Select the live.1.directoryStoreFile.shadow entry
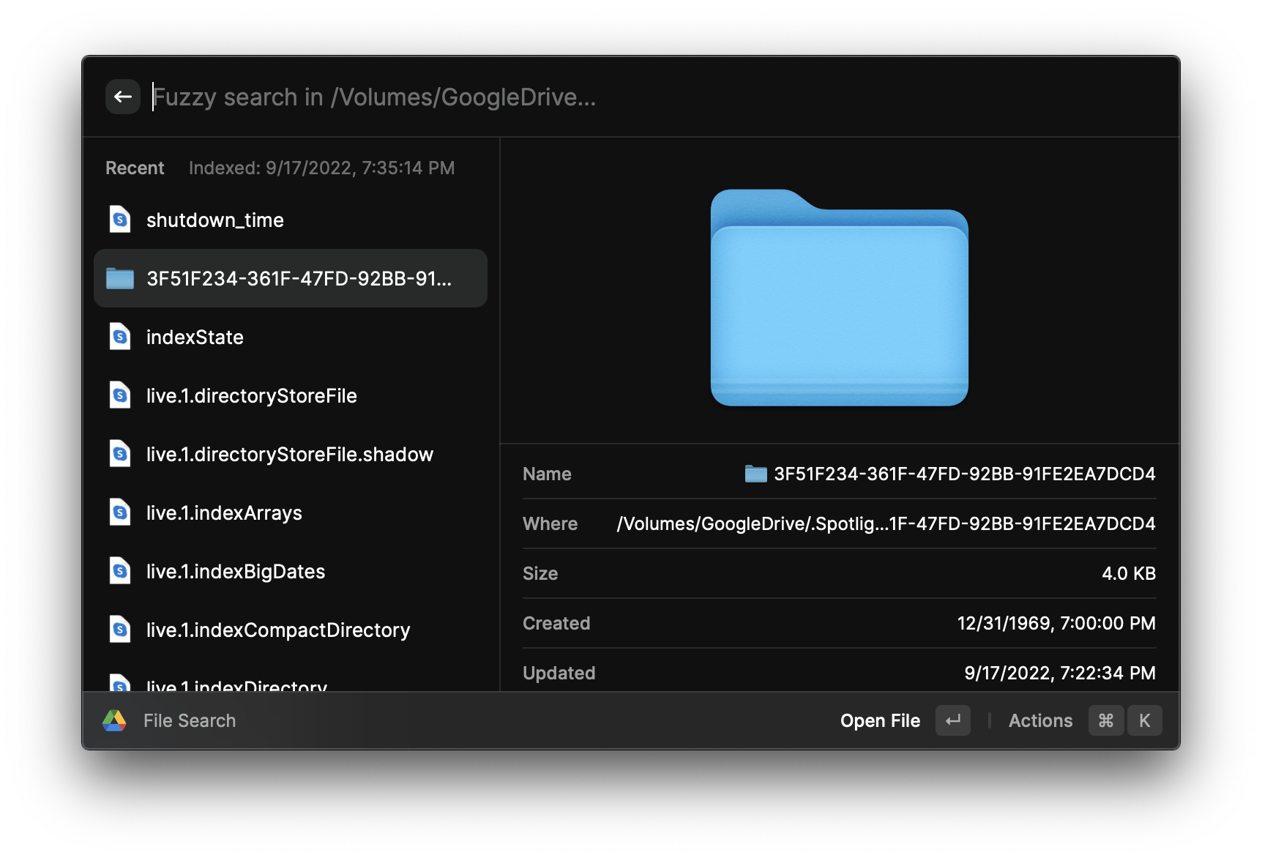 pyautogui.click(x=288, y=454)
